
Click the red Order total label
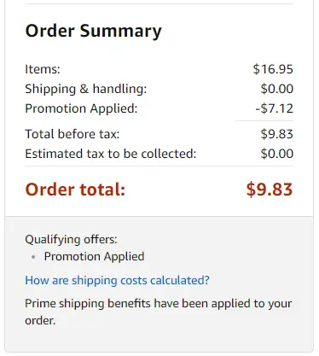[x=75, y=190]
